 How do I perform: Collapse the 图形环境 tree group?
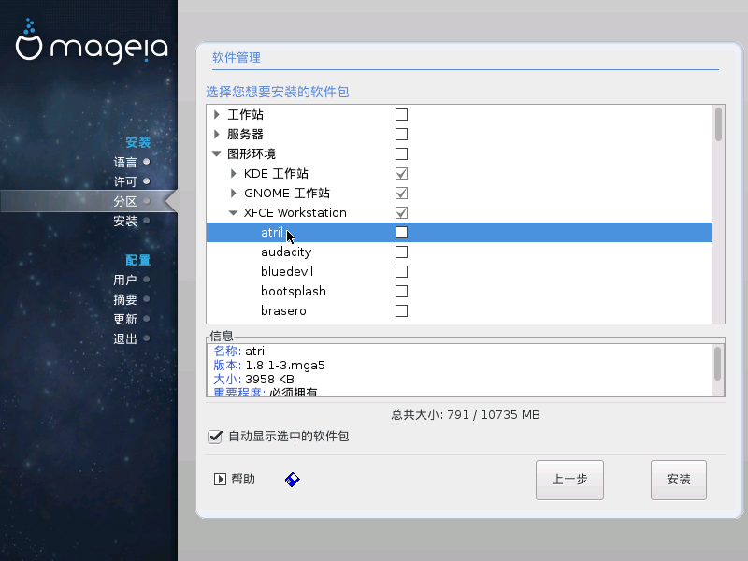point(217,153)
